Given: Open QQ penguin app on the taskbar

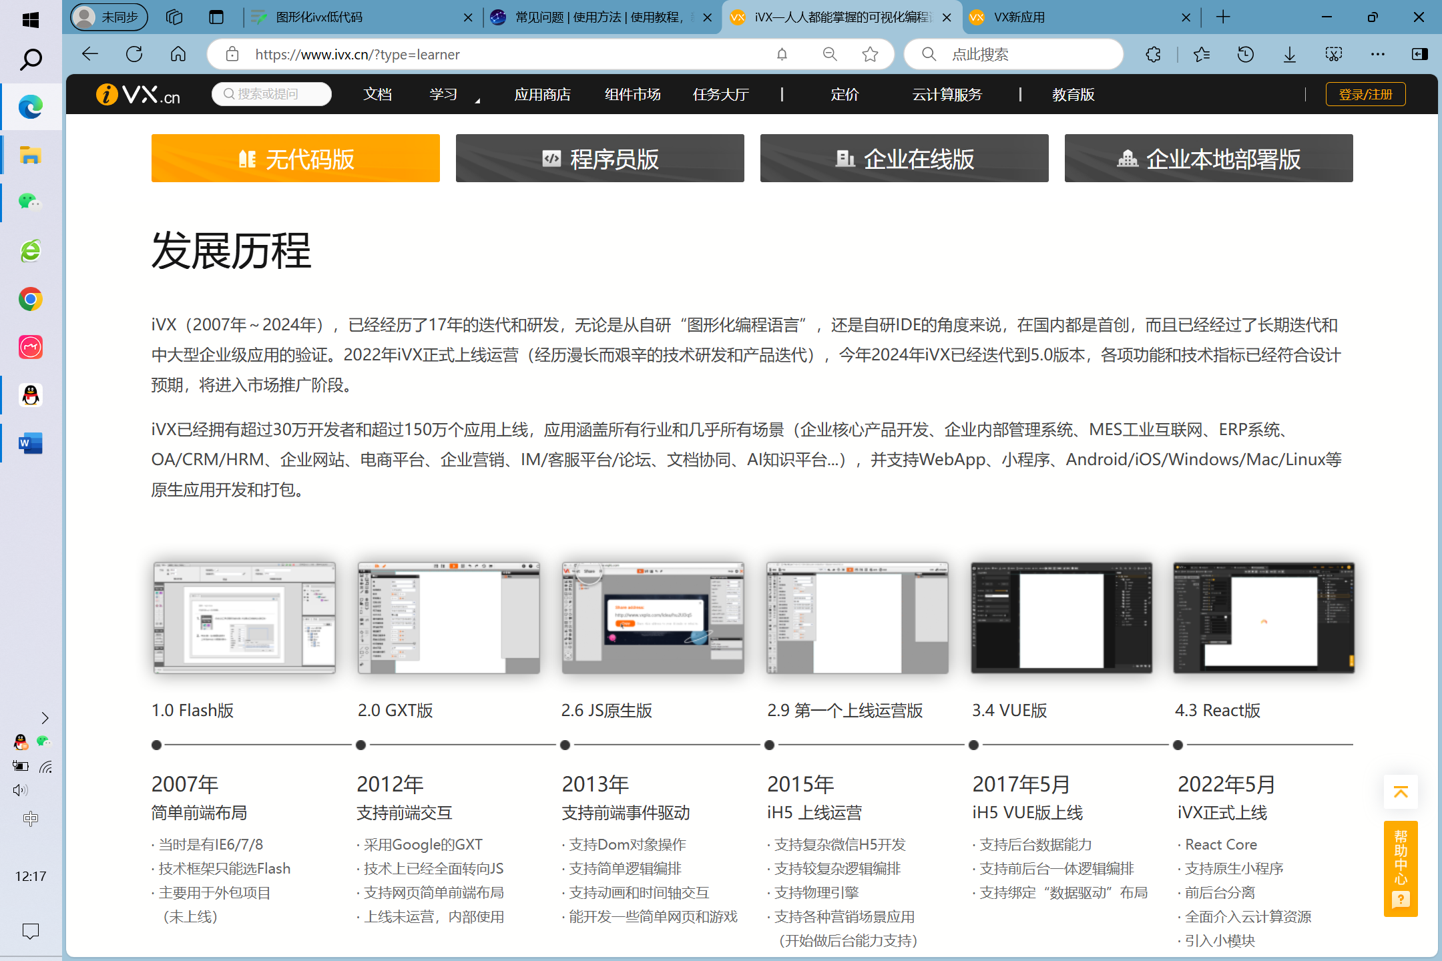Looking at the screenshot, I should pyautogui.click(x=31, y=395).
